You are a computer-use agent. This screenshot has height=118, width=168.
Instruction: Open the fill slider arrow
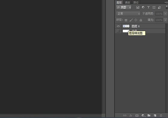165,20
